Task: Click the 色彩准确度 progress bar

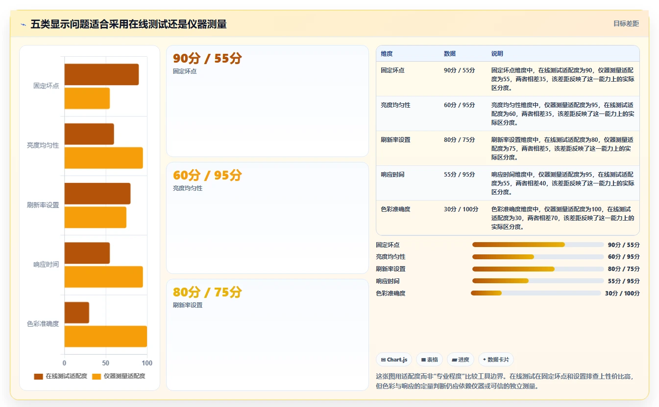Action: pyautogui.click(x=536, y=293)
